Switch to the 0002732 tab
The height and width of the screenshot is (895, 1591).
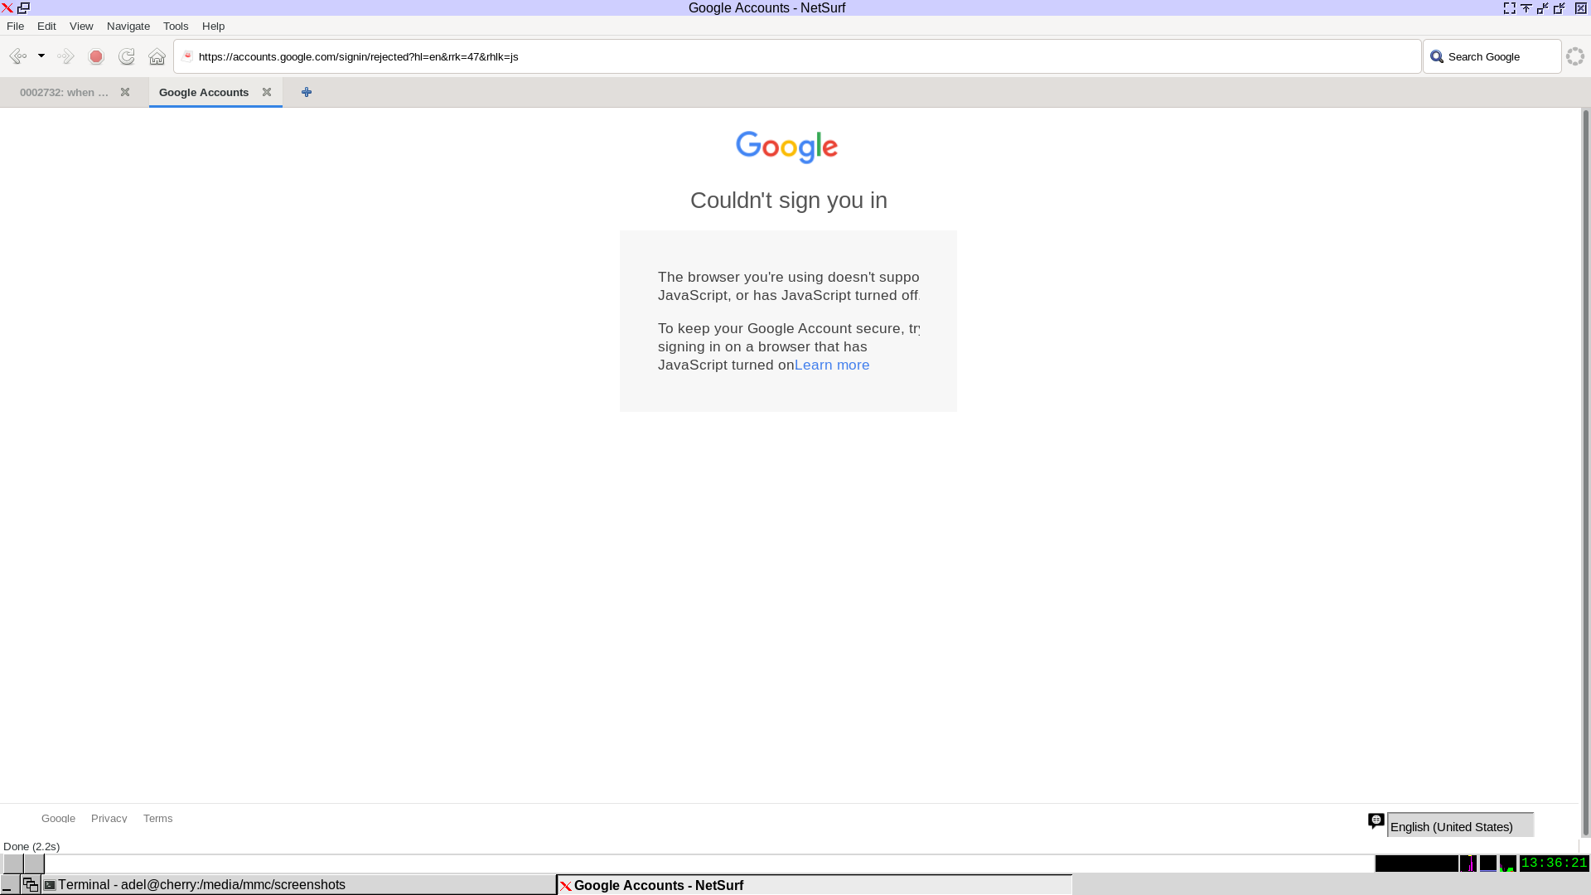pos(65,92)
